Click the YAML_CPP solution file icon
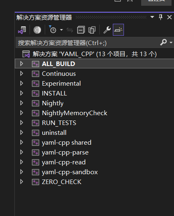This screenshot has width=174, height=216. tap(26, 54)
